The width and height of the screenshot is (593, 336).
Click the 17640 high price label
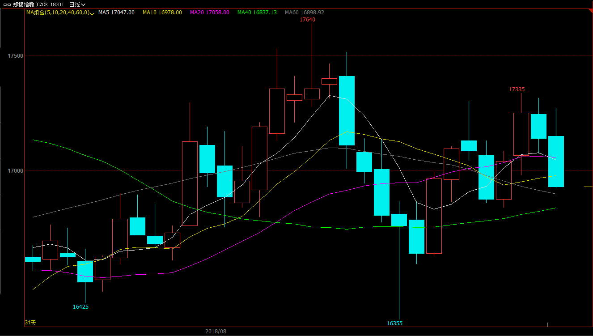pos(307,20)
